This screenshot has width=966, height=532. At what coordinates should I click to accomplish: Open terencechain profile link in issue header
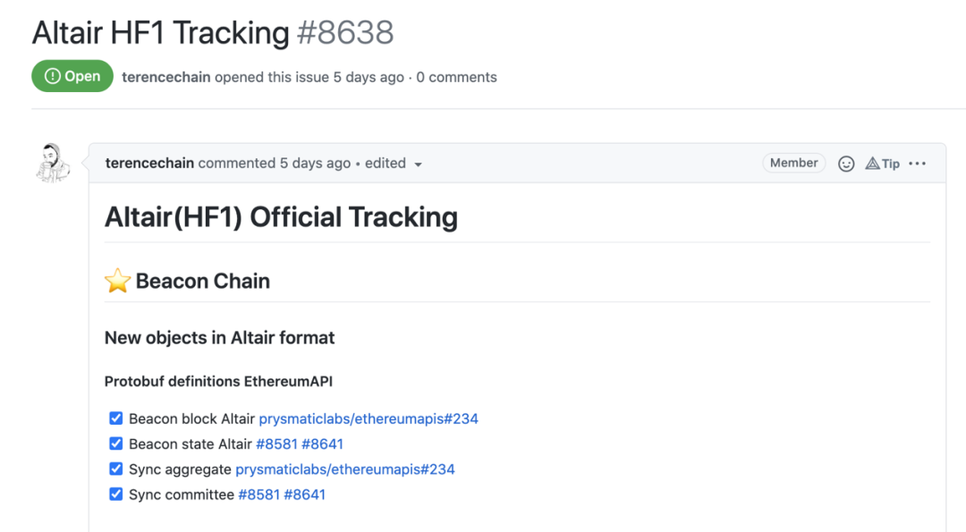tap(166, 77)
